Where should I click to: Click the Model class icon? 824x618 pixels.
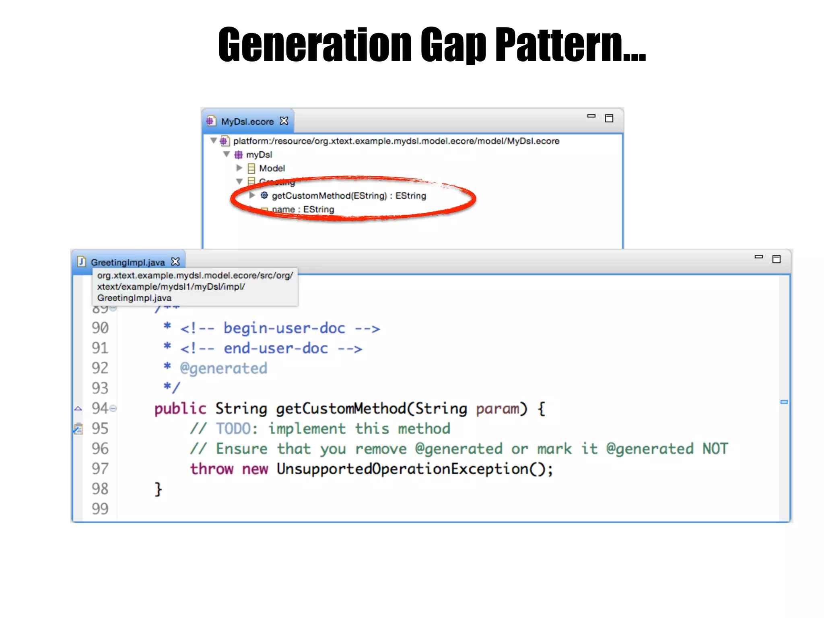(251, 168)
